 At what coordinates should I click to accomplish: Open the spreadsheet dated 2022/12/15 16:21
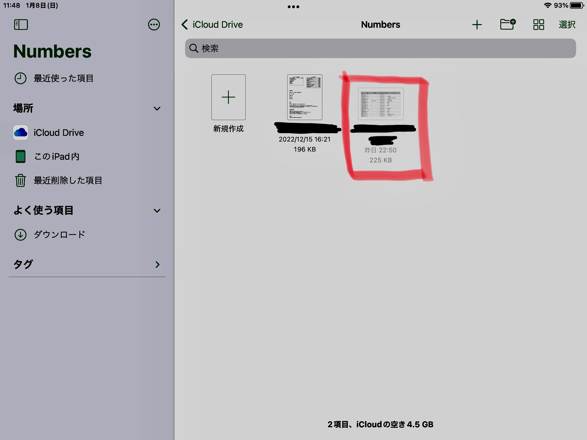[305, 97]
